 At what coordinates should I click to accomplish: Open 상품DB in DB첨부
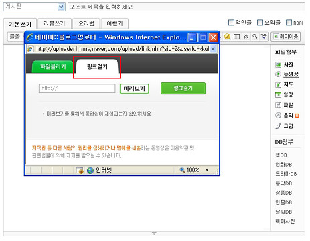coord(284,193)
